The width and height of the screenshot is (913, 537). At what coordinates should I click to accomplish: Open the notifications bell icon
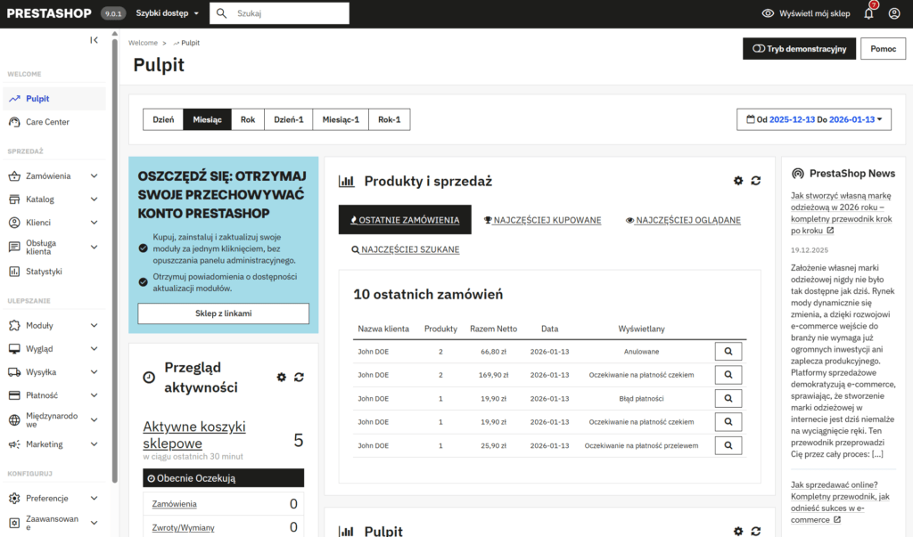coord(867,12)
